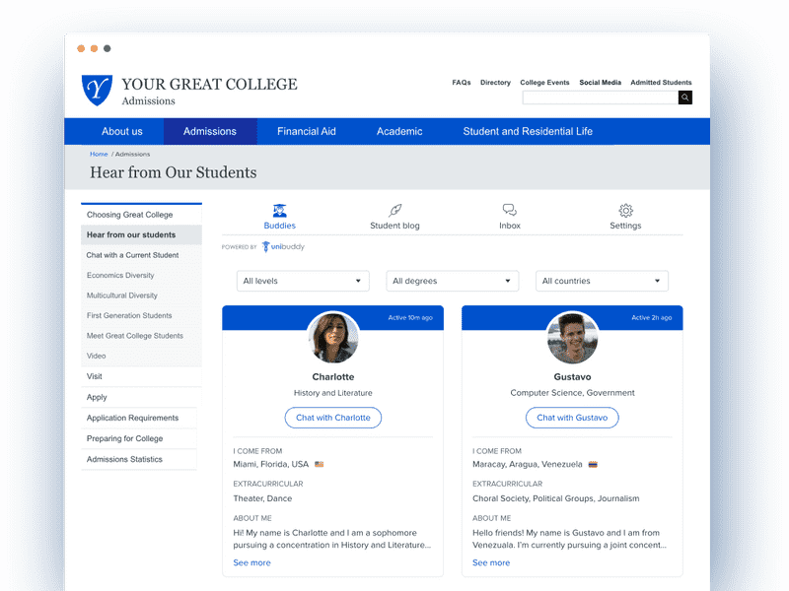Expand the All levels dropdown

303,281
